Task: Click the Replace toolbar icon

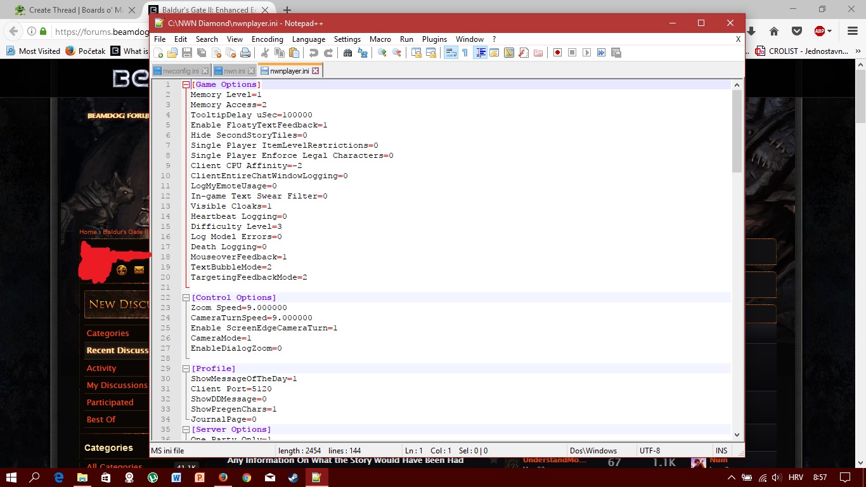Action: click(x=362, y=53)
